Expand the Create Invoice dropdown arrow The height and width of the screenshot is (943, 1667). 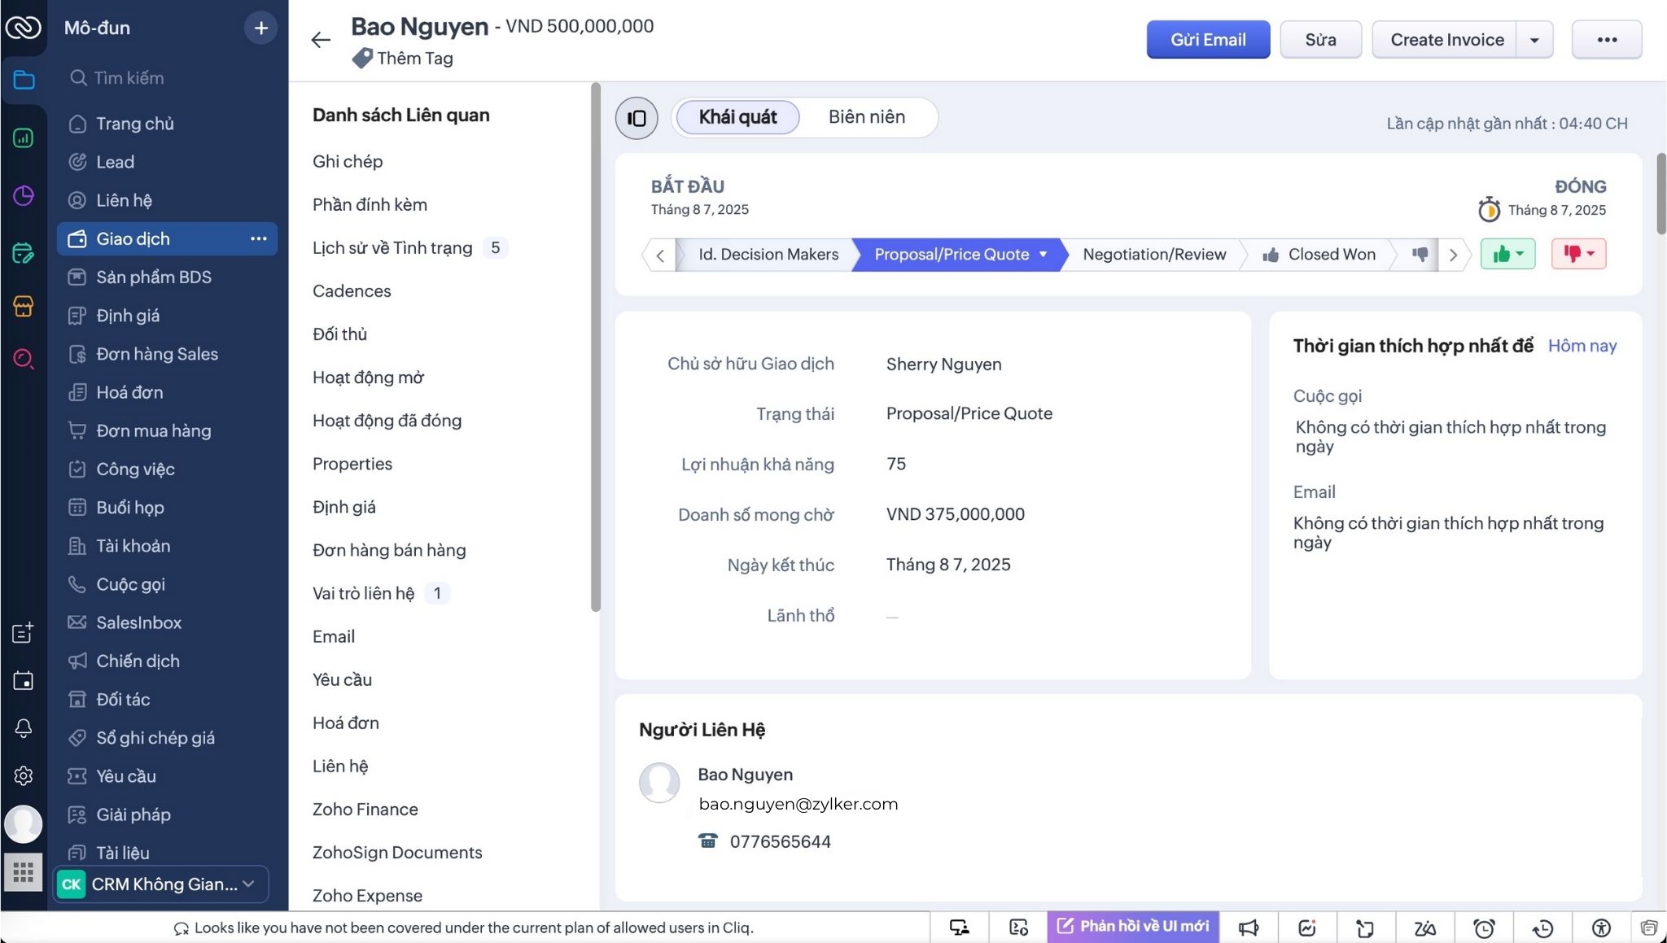(1534, 40)
